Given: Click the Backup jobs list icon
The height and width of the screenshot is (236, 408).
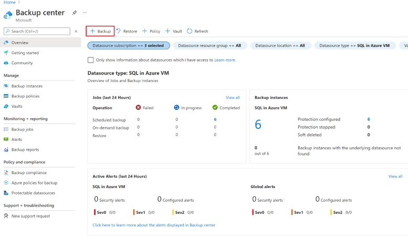Looking at the screenshot, I should (x=6, y=129).
